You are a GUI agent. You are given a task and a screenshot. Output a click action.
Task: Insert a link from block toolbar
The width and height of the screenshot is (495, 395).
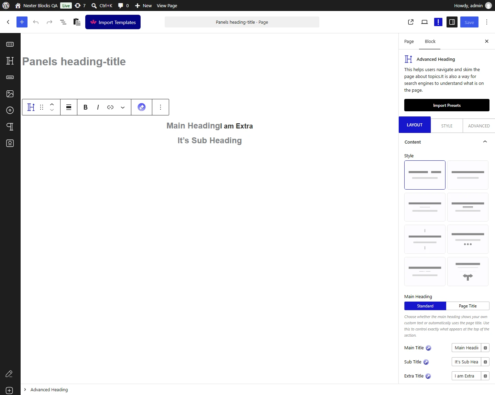tap(110, 107)
